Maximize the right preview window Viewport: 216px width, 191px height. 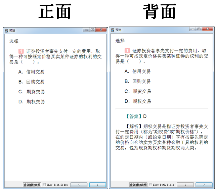pos(199,29)
